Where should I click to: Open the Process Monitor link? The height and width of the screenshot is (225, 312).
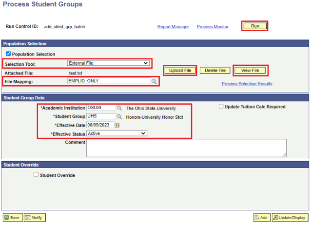(x=213, y=27)
